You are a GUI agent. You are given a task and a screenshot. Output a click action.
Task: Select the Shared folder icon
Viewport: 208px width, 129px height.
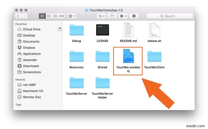103,56
